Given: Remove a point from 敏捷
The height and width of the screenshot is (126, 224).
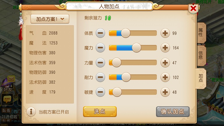Looking at the screenshot, I should tap(100, 92).
